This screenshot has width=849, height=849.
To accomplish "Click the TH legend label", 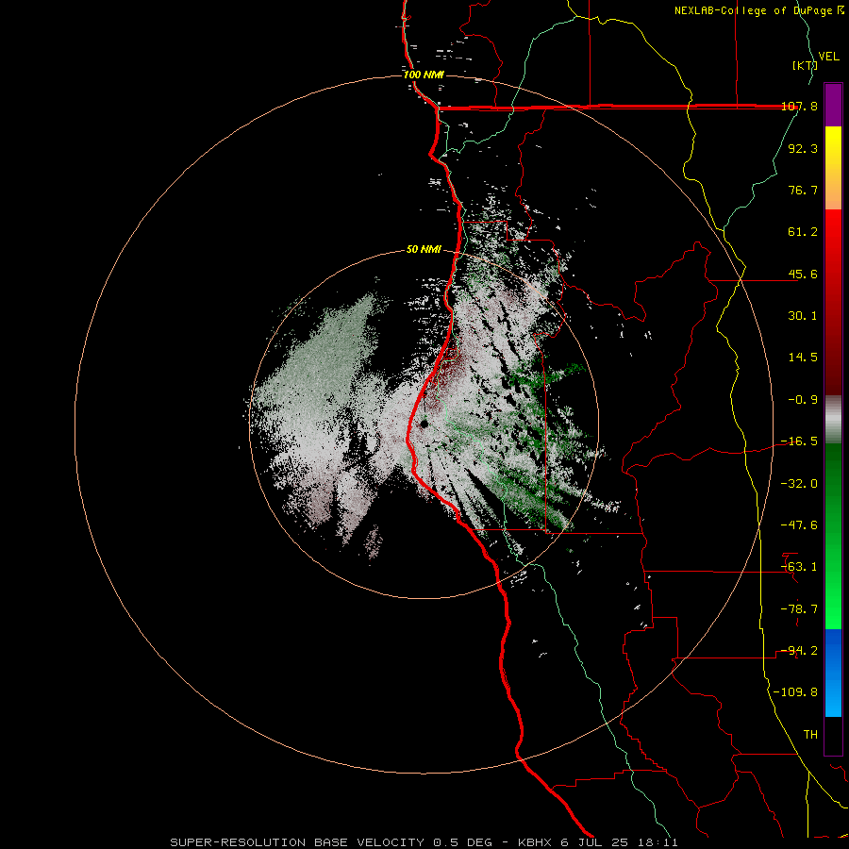I will [x=810, y=735].
